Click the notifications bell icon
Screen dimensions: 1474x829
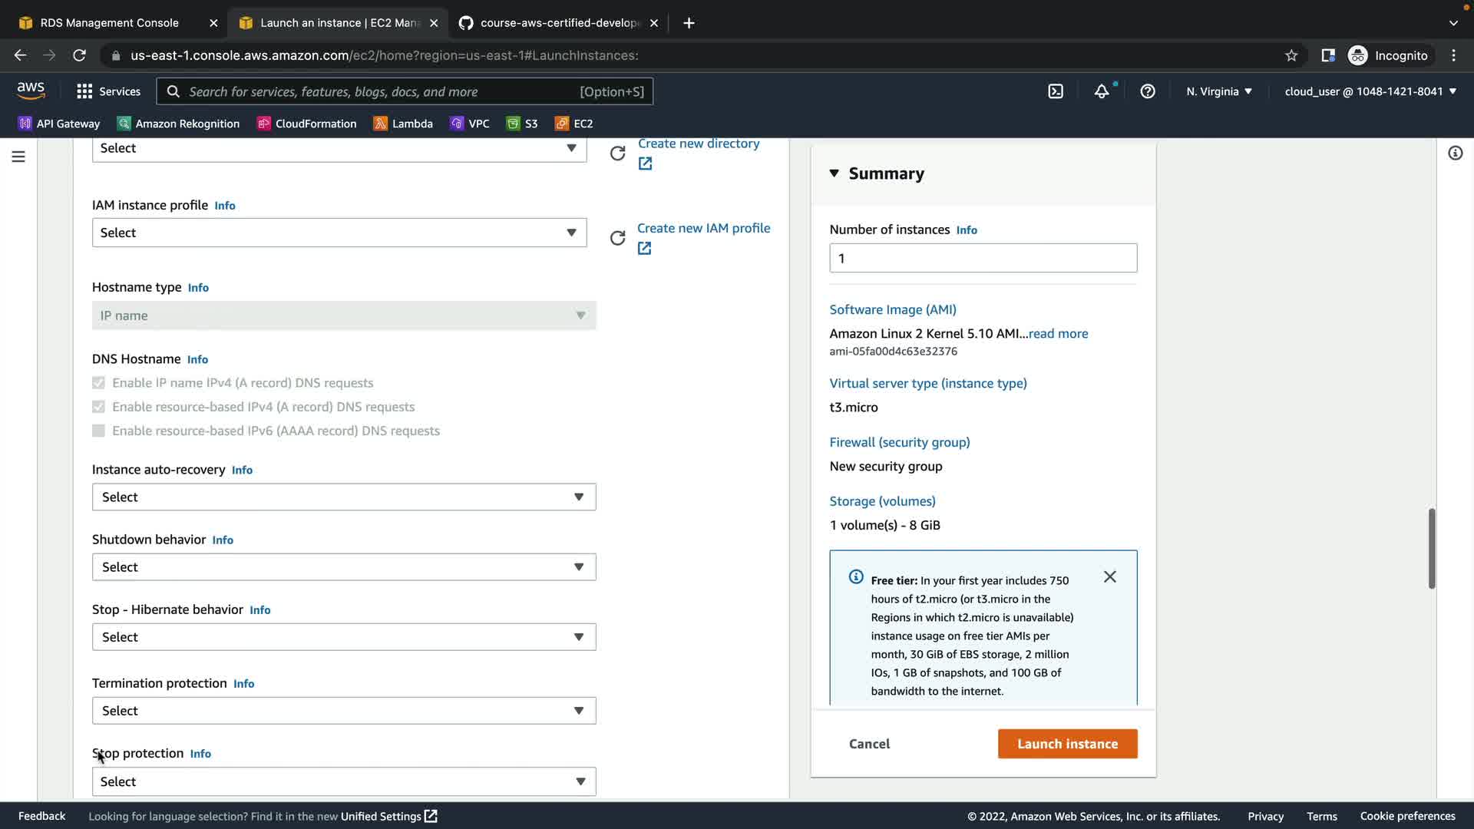[1101, 91]
